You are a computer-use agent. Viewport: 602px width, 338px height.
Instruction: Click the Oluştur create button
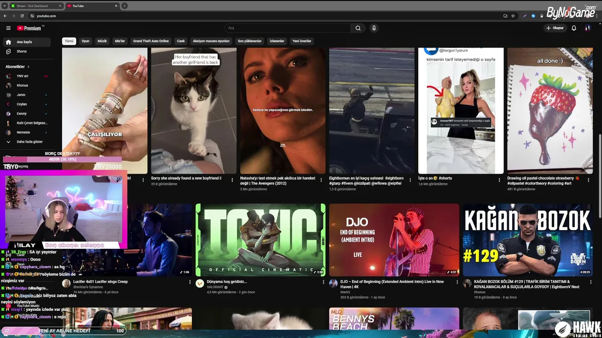tap(555, 28)
